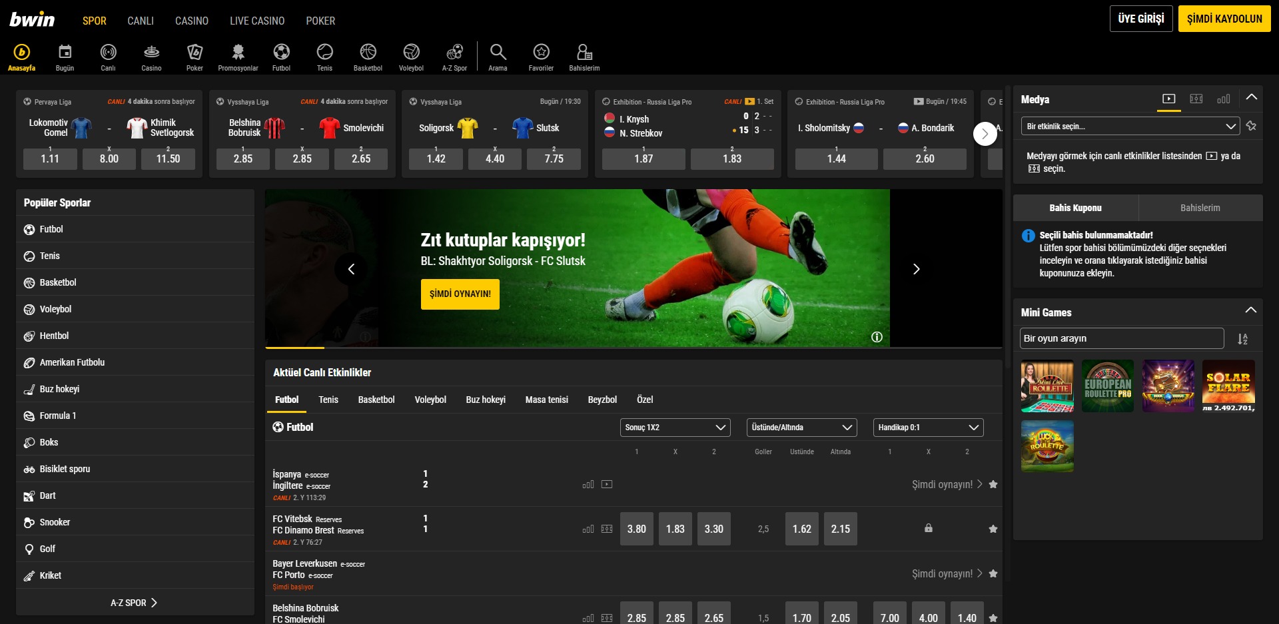Switch to the Bahislerim tab in bet slip
Viewport: 1279px width, 624px height.
click(x=1200, y=208)
